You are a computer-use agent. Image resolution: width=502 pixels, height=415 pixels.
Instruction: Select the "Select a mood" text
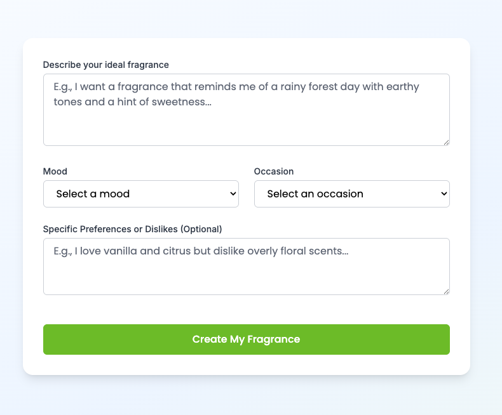tap(93, 194)
